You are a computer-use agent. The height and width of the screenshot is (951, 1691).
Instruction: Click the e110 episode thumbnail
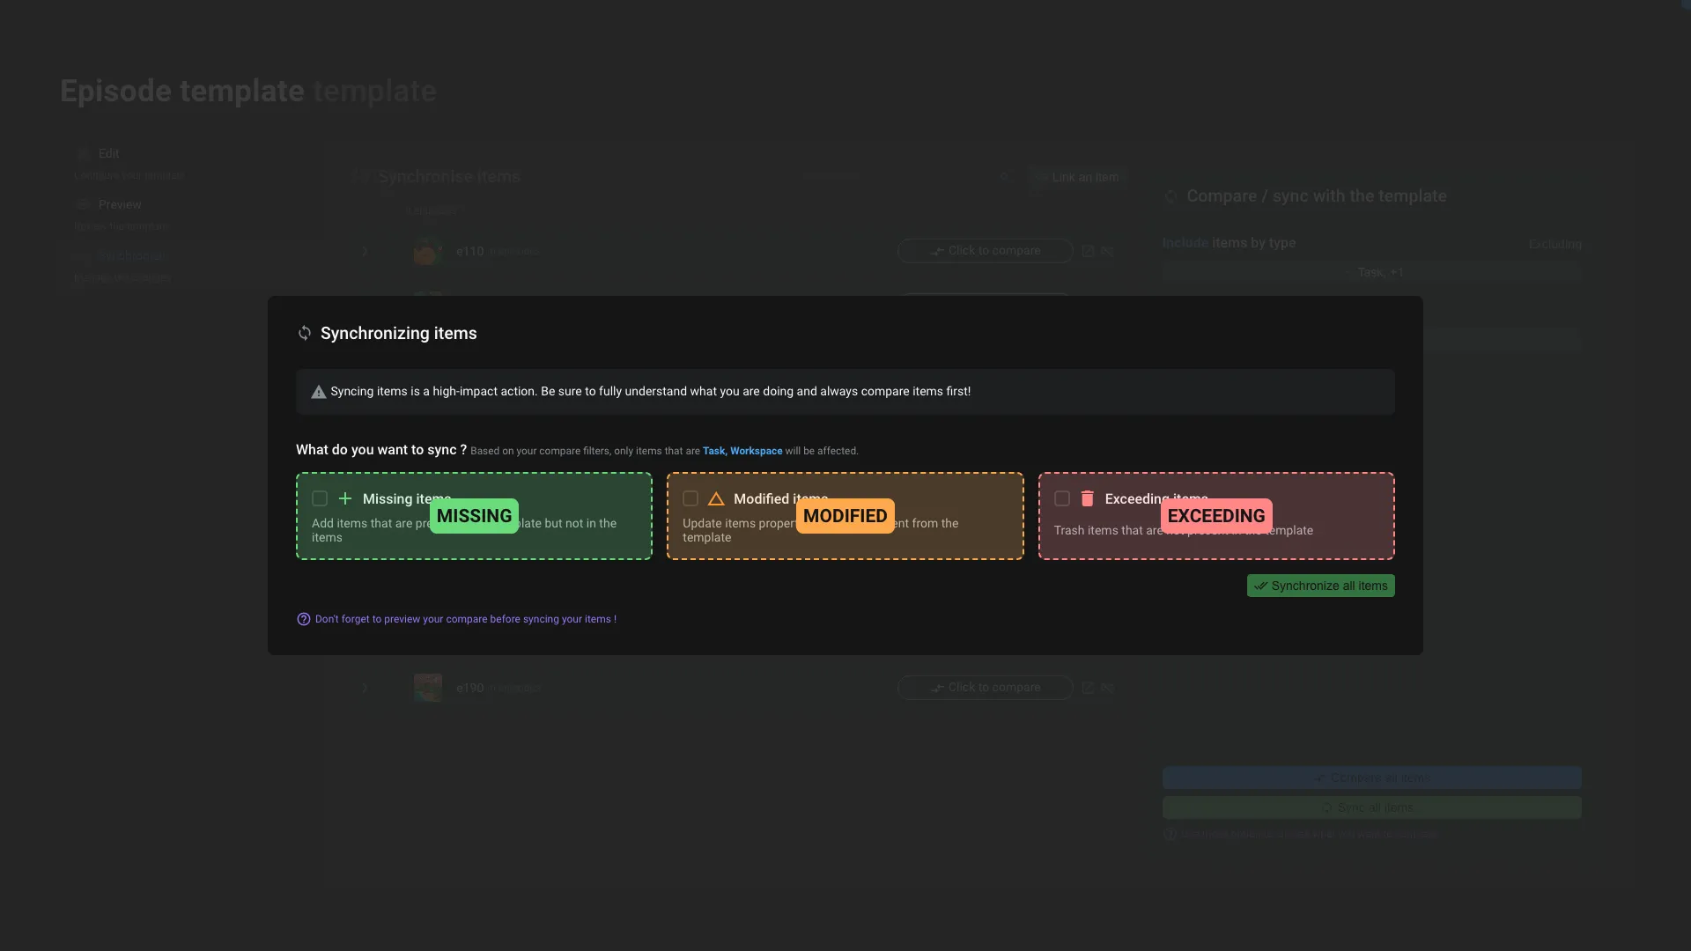427,251
